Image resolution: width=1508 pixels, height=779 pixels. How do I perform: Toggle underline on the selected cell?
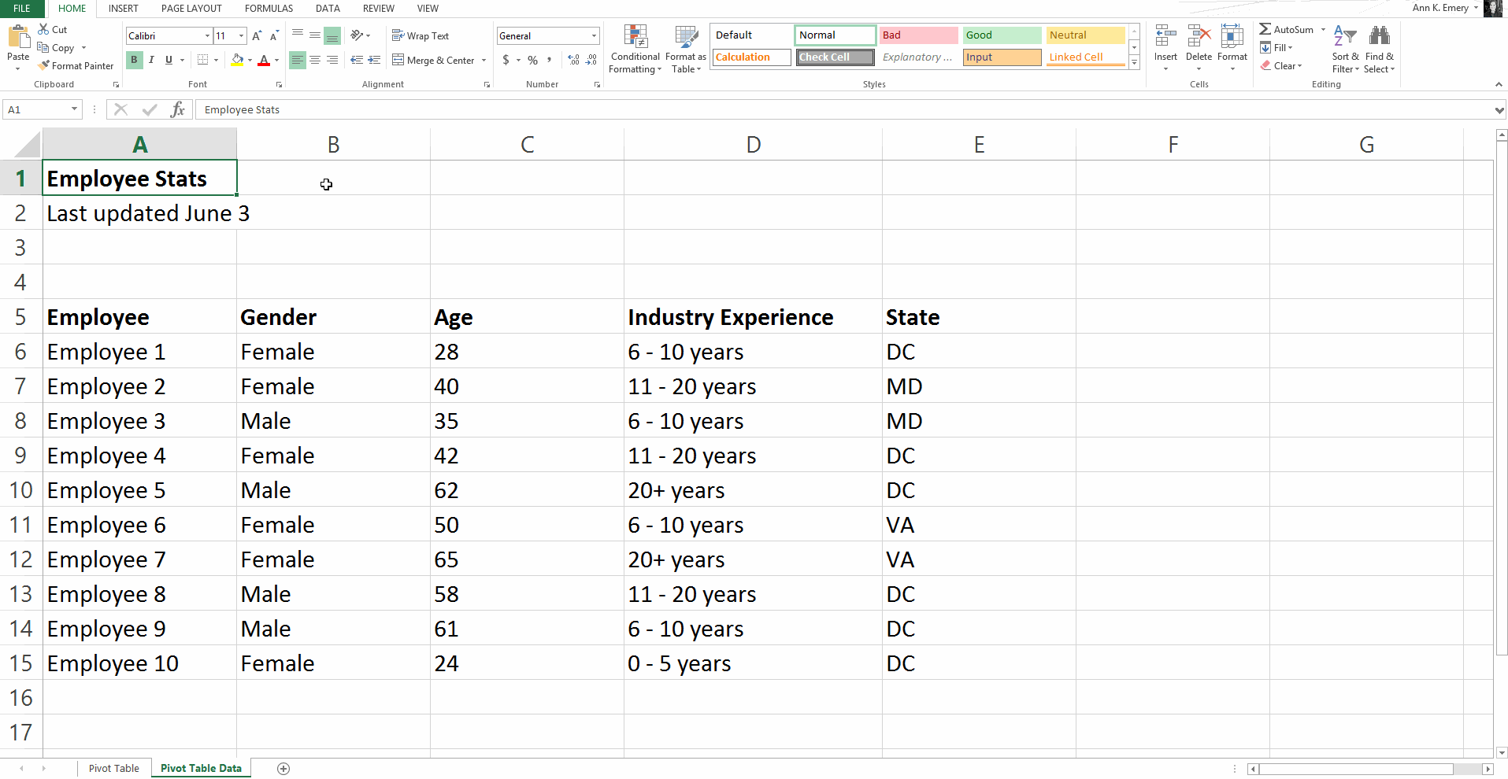click(x=167, y=60)
